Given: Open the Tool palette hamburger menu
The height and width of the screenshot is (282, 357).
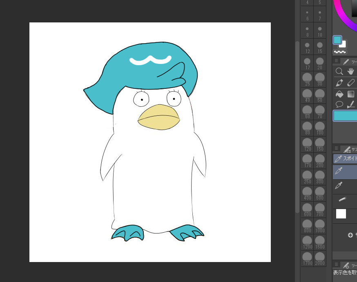Looking at the screenshot, I should click(x=336, y=61).
